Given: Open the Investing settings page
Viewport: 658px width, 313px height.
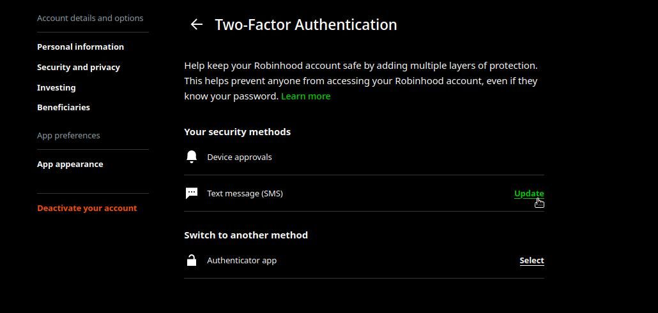Looking at the screenshot, I should [56, 87].
